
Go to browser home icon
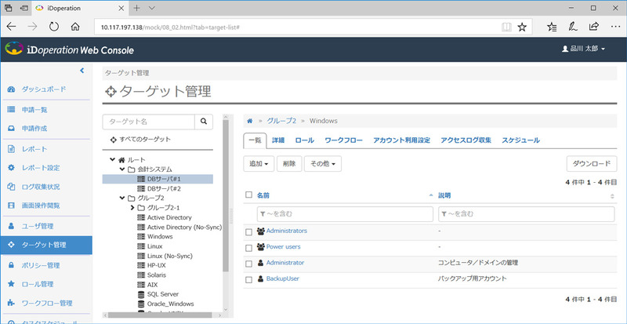(74, 27)
